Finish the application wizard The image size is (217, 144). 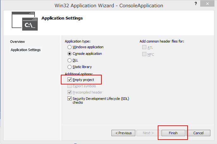(x=173, y=133)
